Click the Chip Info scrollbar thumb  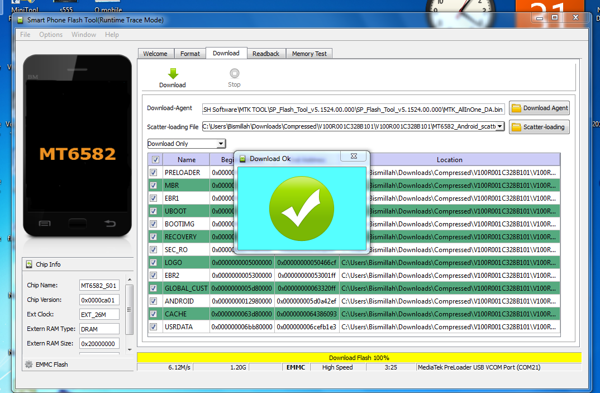pyautogui.click(x=130, y=310)
